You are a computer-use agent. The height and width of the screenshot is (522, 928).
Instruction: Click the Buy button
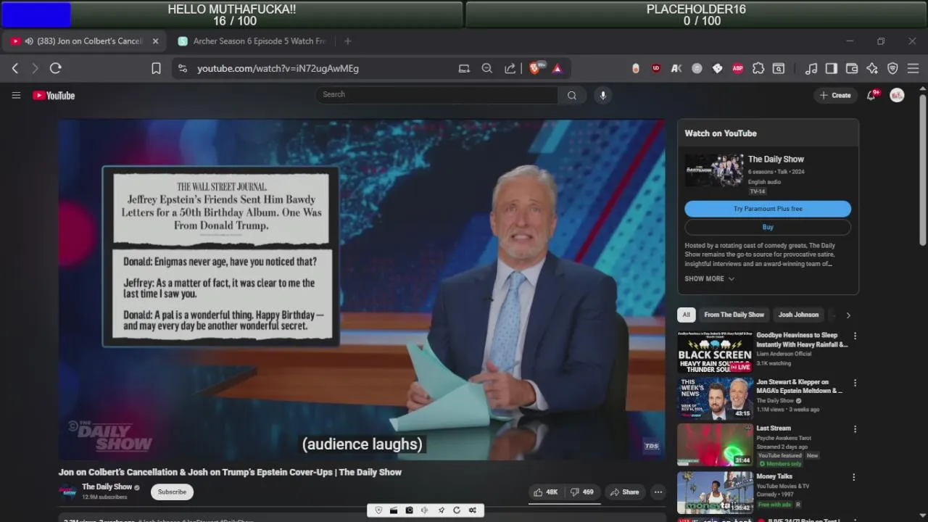[768, 227]
